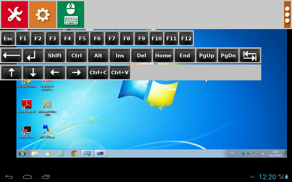
Task: Tap the F3 function key
Action: coord(53,39)
